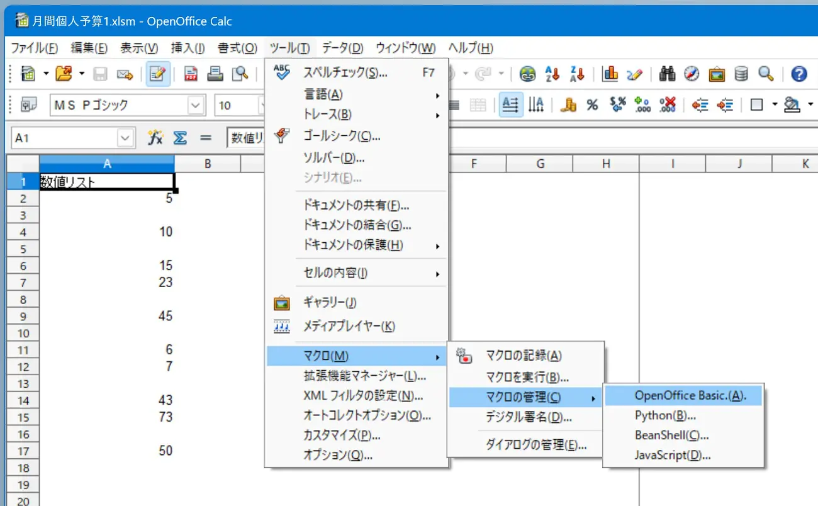Image resolution: width=818 pixels, height=506 pixels.
Task: Expand セルの内容(I) submenu
Action: point(357,274)
